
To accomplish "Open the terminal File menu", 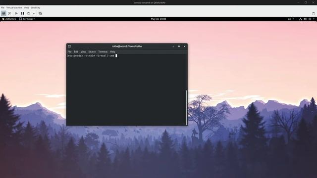I will [x=69, y=51].
